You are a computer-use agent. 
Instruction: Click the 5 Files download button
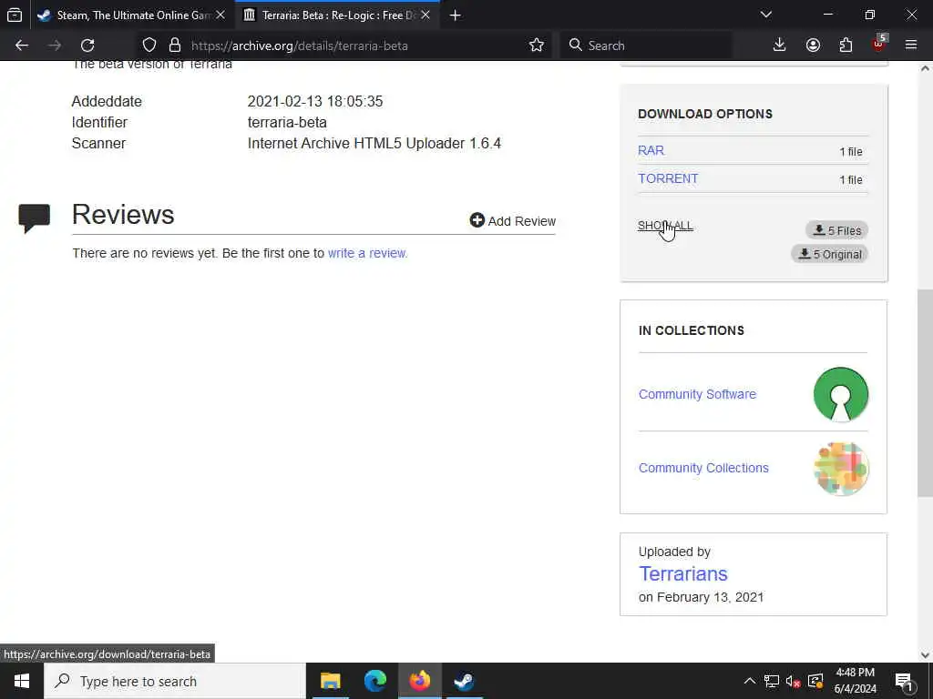pyautogui.click(x=836, y=230)
